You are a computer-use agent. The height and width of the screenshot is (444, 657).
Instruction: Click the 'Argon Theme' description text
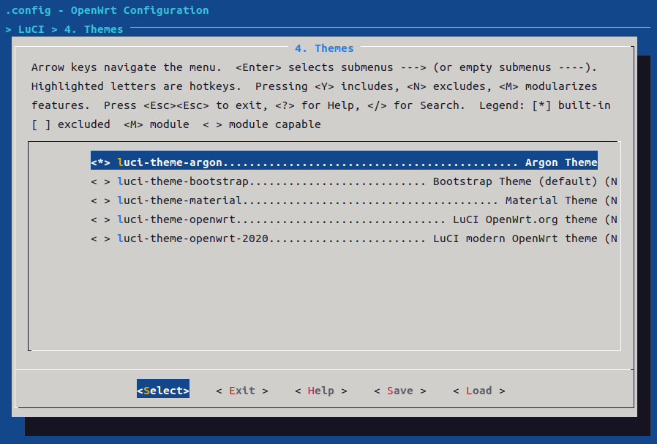(x=561, y=162)
